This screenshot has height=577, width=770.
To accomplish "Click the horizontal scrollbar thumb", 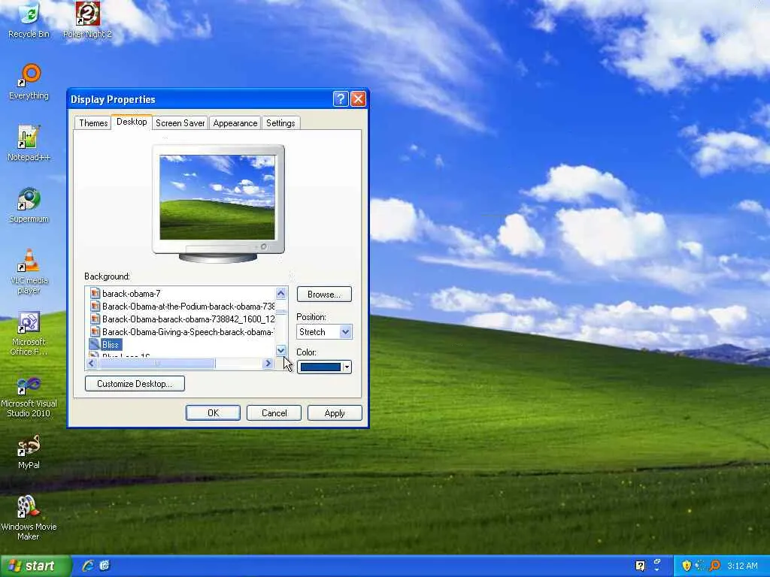I will [156, 364].
